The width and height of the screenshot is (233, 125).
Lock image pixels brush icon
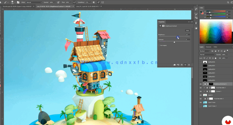click(x=207, y=58)
